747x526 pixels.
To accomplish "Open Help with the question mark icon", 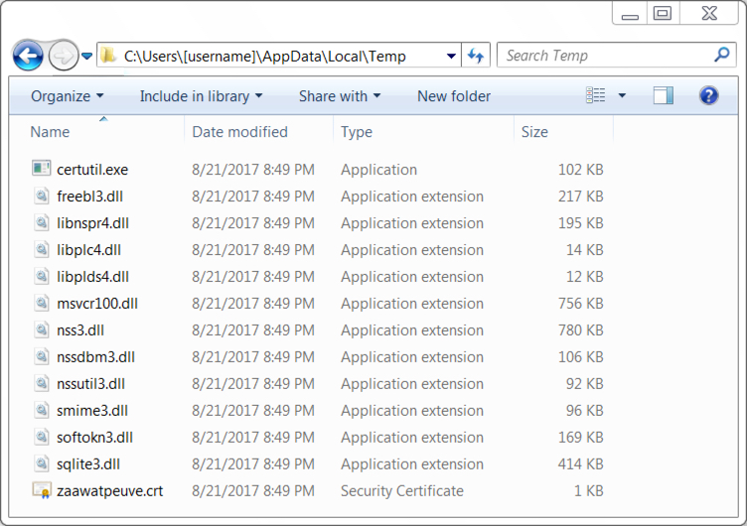I will coord(708,95).
